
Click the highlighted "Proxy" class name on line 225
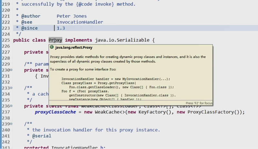(x=55, y=40)
